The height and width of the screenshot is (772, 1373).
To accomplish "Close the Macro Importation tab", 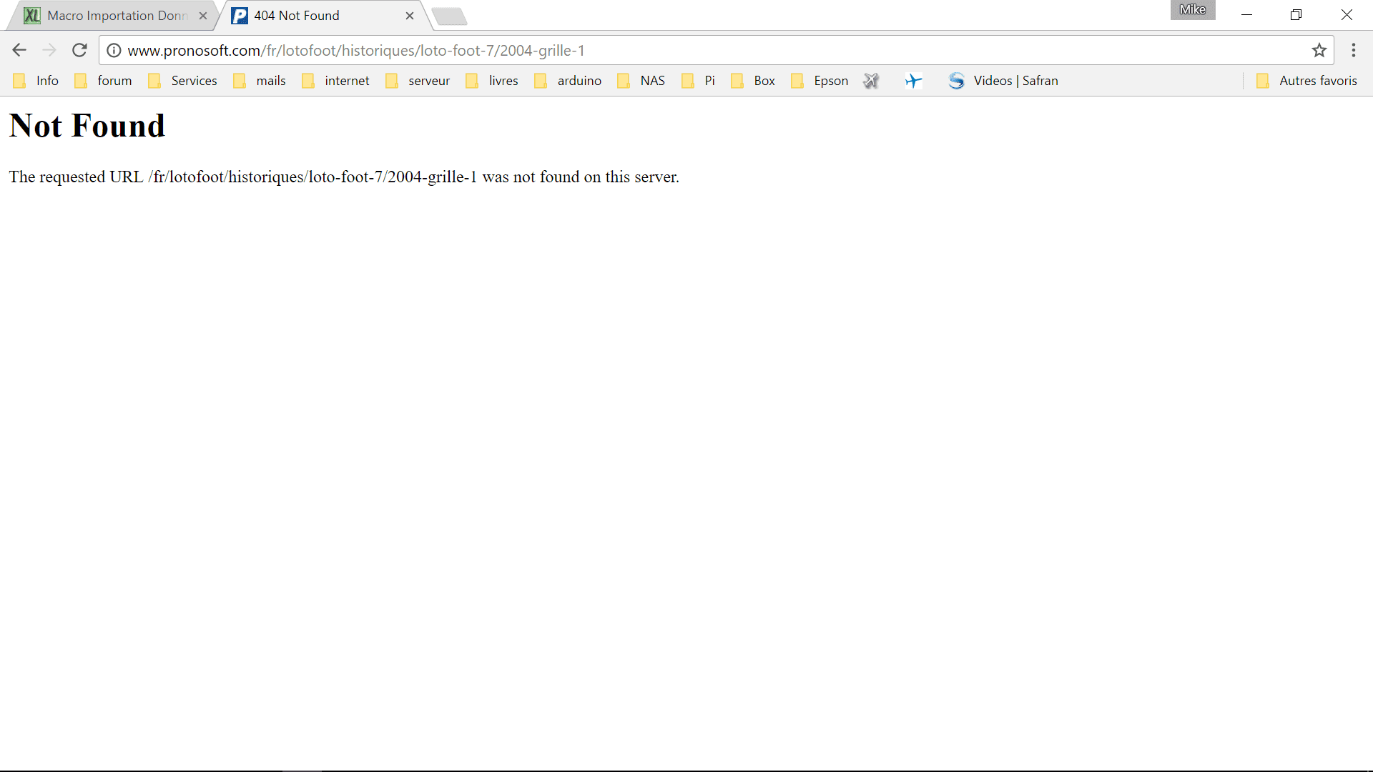I will pos(203,16).
